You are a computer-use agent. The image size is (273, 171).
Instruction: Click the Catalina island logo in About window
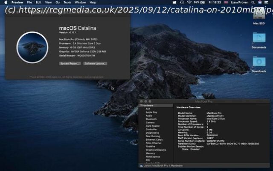point(32,47)
